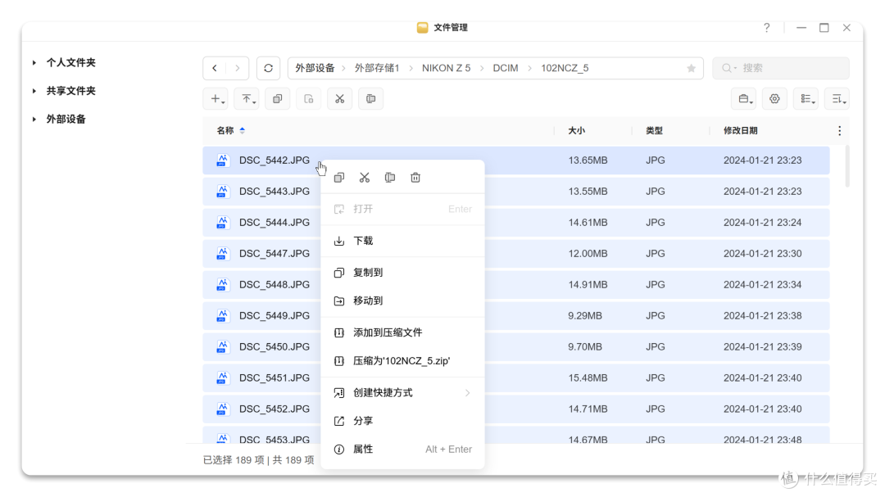885x497 pixels.
Task: Choose 移动到 in the context menu
Action: [403, 300]
